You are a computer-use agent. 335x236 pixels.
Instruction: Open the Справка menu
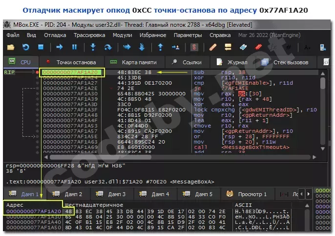(x=220, y=35)
